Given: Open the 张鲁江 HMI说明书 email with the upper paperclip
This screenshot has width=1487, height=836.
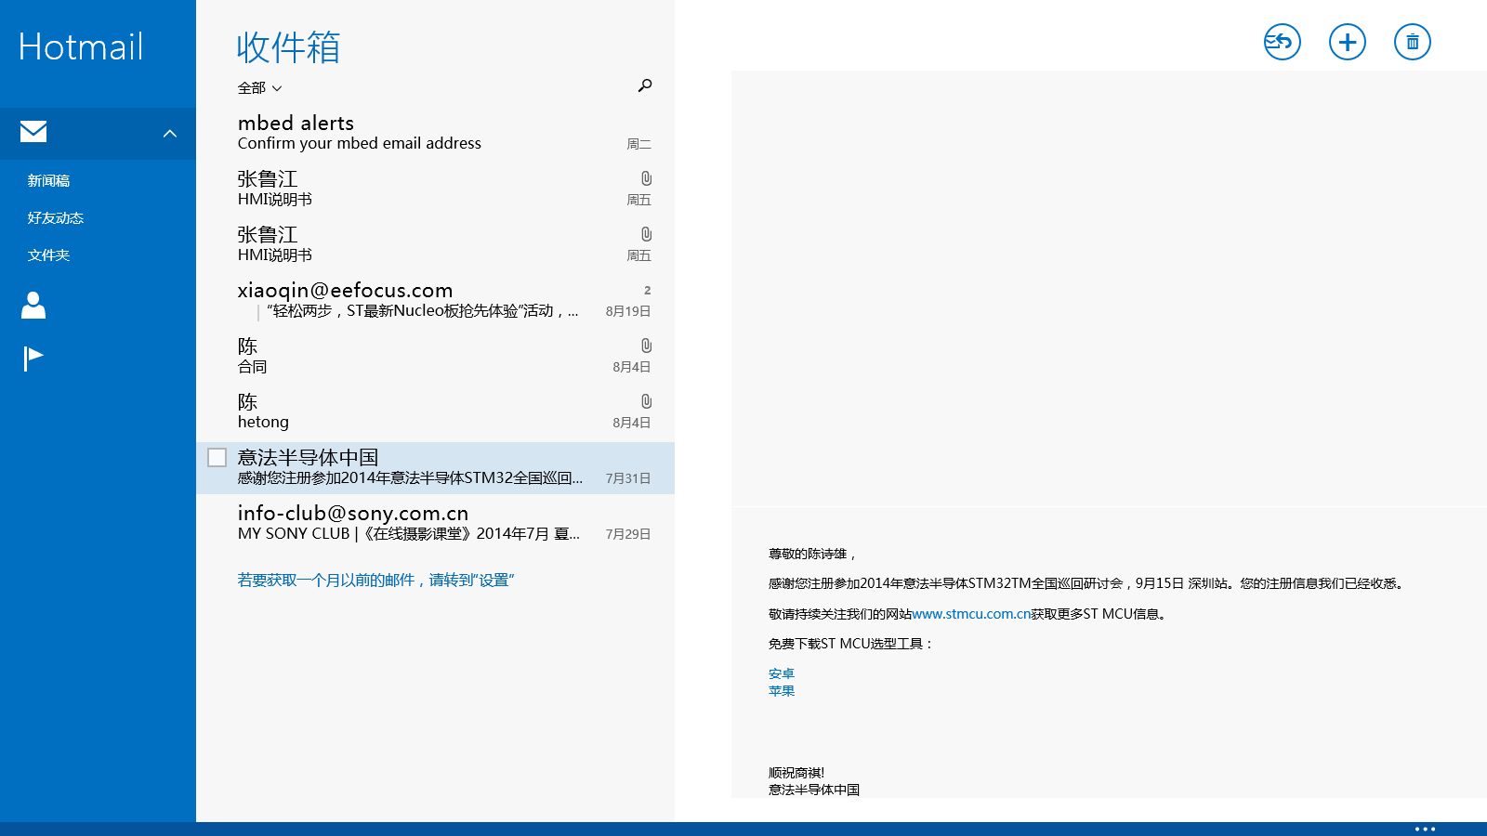Looking at the screenshot, I should tap(435, 189).
